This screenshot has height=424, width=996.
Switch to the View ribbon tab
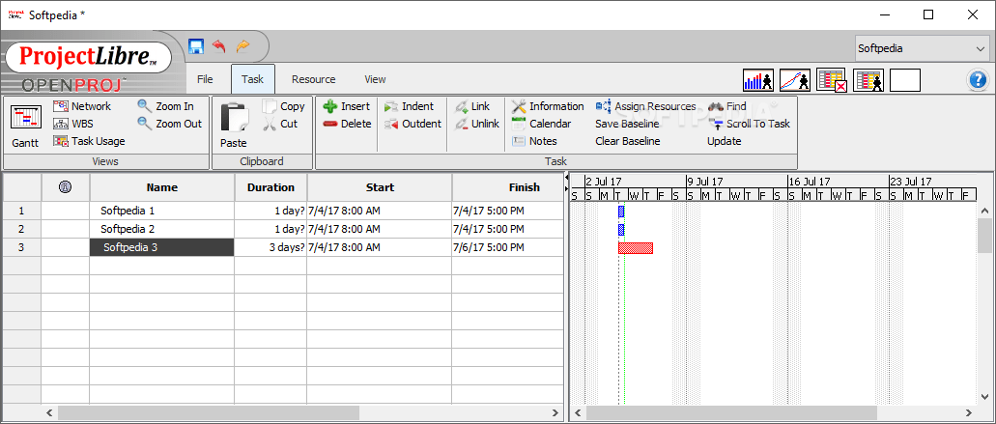click(376, 79)
